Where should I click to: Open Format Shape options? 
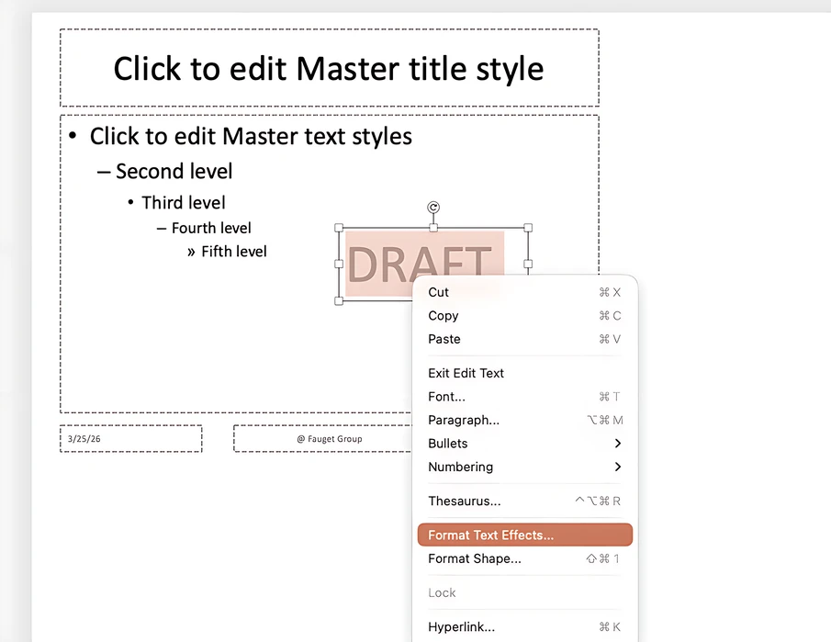[x=475, y=558]
